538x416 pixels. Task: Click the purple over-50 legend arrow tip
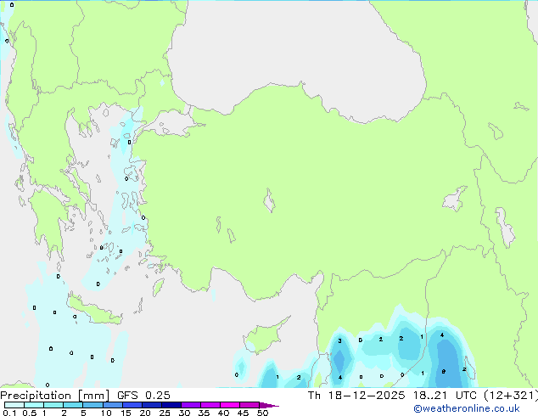269,405
